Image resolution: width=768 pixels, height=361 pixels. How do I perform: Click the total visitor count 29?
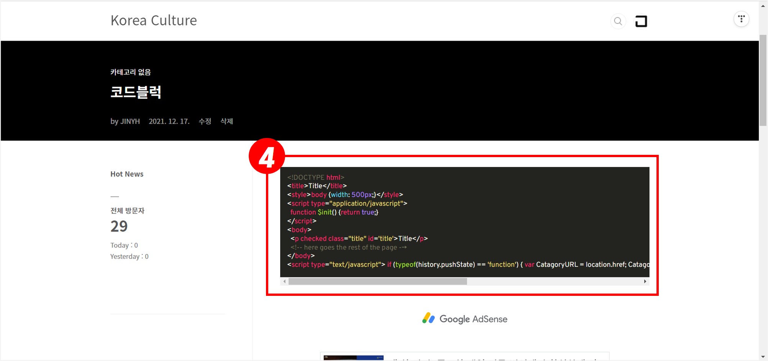tap(119, 226)
